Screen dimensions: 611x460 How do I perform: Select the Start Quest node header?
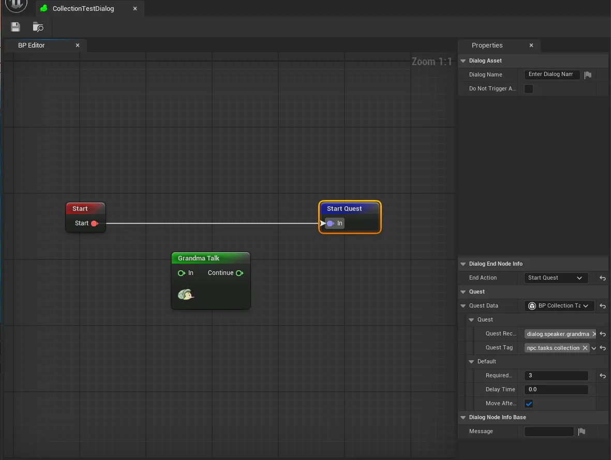coord(350,209)
